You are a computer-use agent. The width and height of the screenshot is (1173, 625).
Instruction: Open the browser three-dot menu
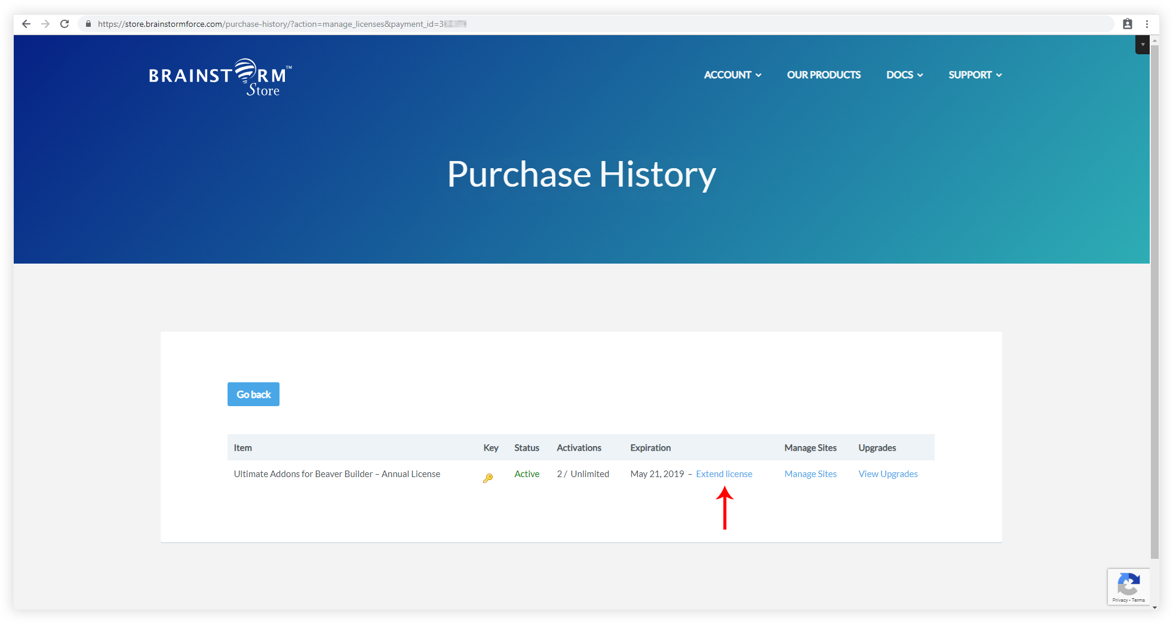[1147, 24]
